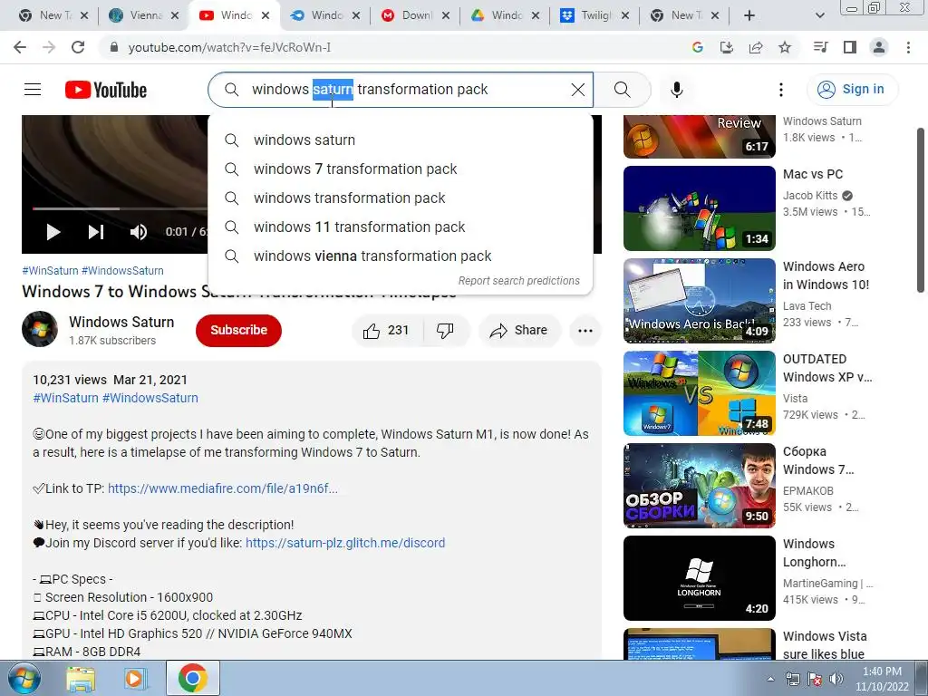This screenshot has height=696, width=928.
Task: Go back in Chrome
Action: click(x=20, y=47)
